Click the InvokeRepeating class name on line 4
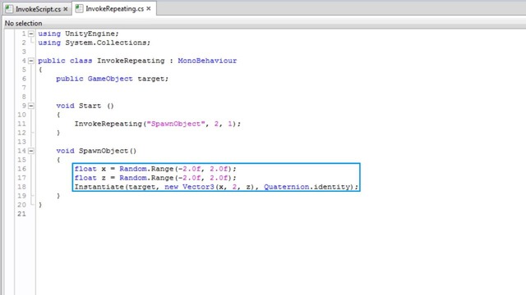Image resolution: width=526 pixels, height=295 pixels. tap(131, 61)
